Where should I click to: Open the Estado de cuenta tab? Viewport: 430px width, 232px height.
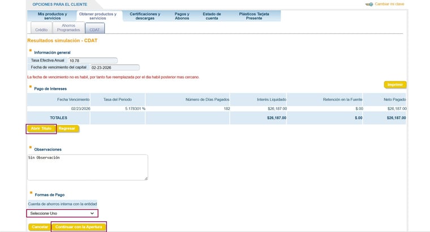pos(212,16)
